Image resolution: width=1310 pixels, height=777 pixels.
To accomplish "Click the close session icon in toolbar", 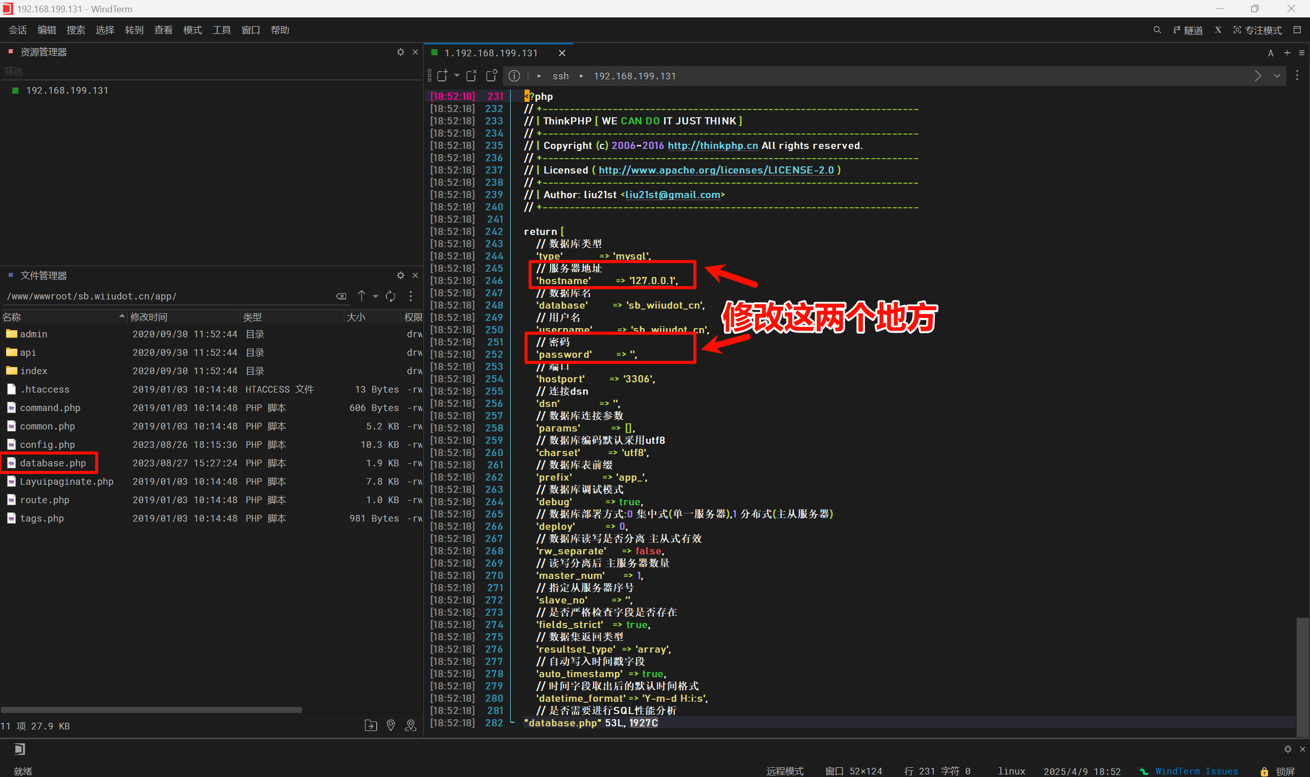I will click(x=472, y=76).
